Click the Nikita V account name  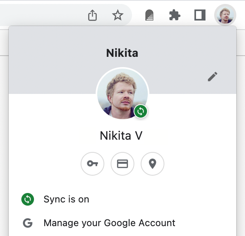tap(121, 135)
